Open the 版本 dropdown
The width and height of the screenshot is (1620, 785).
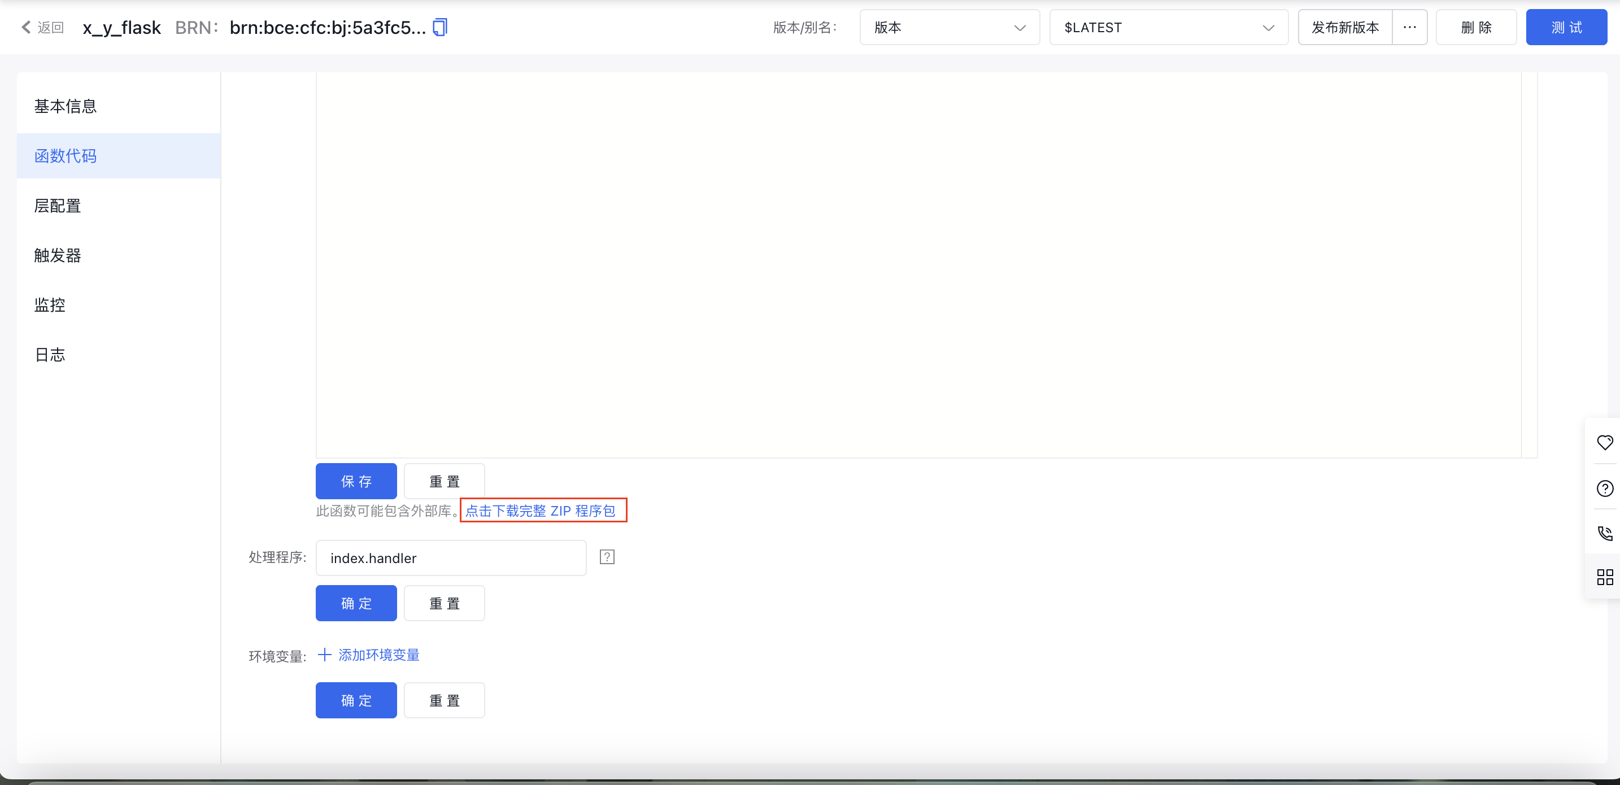coord(950,27)
